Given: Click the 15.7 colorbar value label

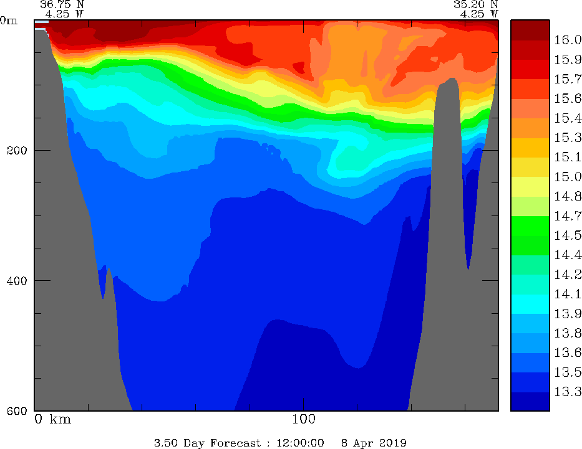Looking at the screenshot, I should tap(568, 79).
